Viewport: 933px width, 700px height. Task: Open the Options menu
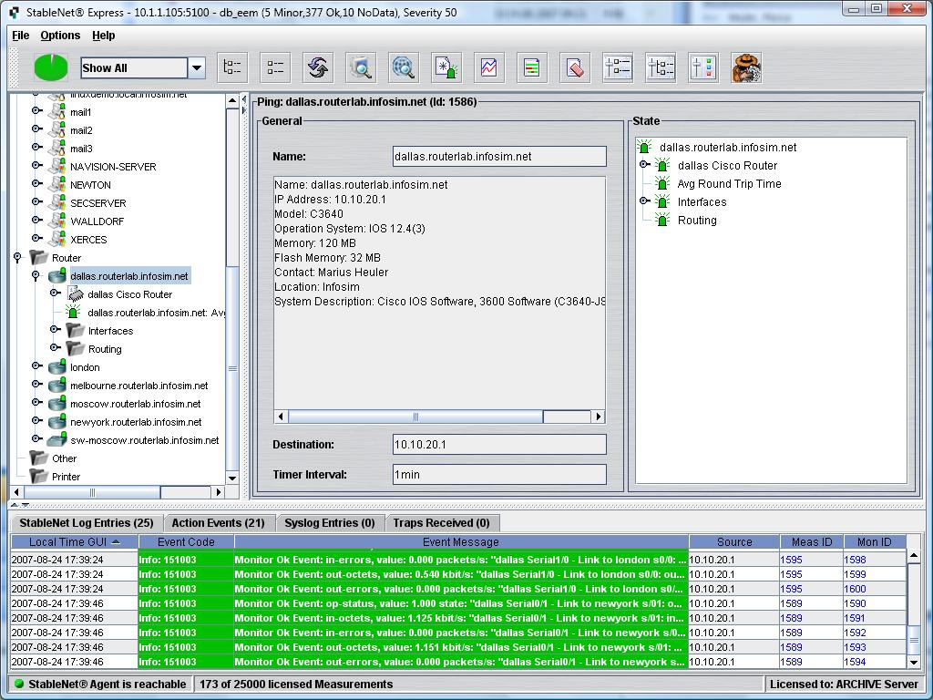click(60, 36)
